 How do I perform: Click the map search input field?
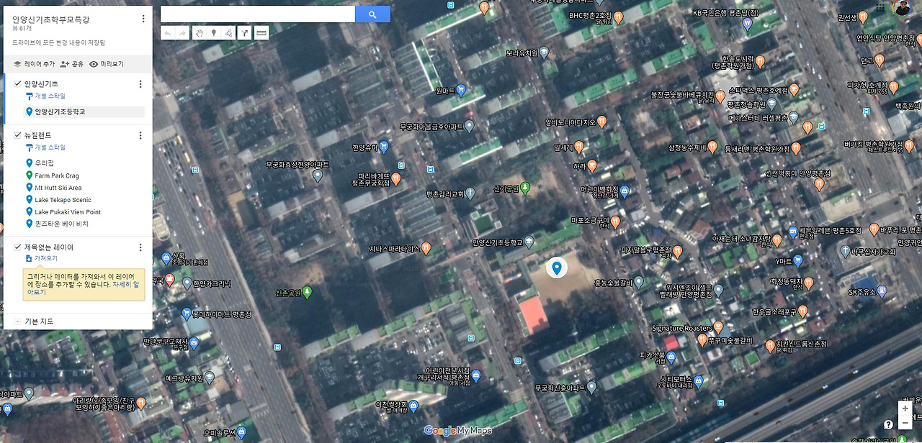point(258,14)
